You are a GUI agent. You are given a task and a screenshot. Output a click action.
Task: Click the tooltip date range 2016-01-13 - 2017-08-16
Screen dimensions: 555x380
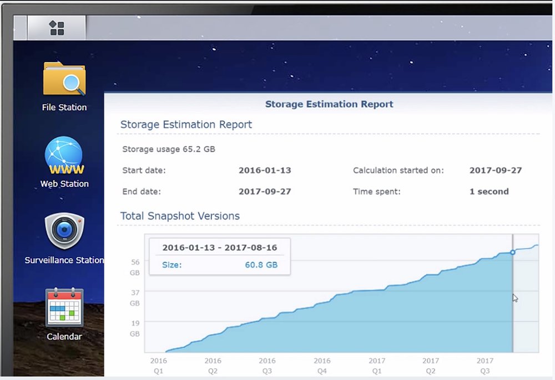pyautogui.click(x=219, y=248)
